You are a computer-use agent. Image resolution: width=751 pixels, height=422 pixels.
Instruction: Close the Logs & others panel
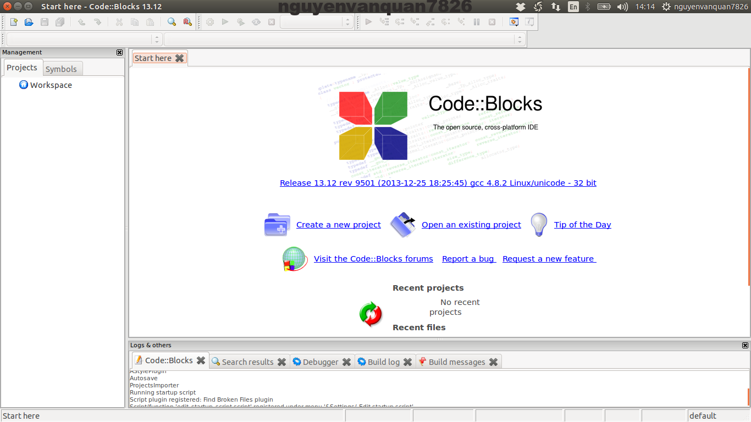(745, 345)
